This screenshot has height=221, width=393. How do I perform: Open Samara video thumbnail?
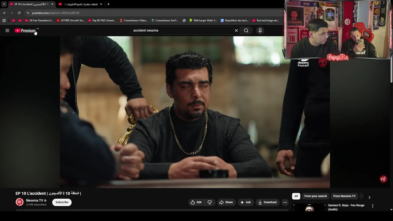click(309, 208)
